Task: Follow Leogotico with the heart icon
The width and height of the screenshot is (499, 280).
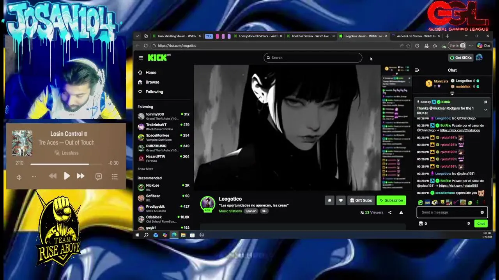Action: [x=341, y=200]
